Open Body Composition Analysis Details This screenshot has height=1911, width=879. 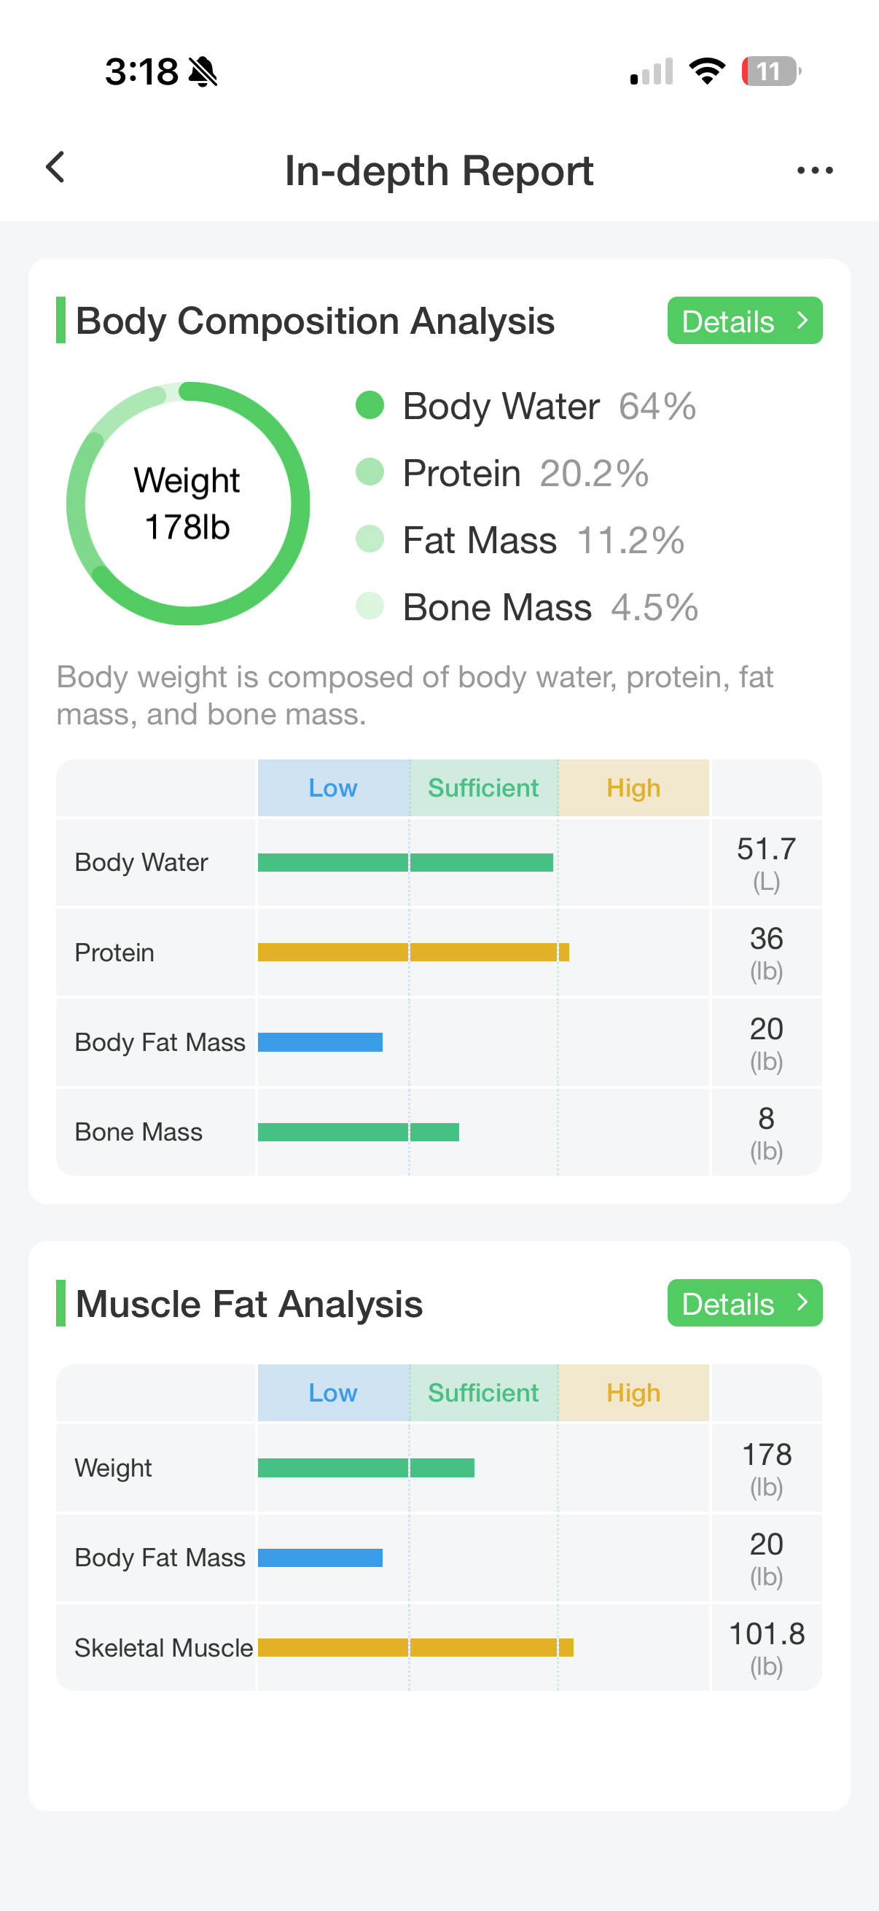point(744,321)
